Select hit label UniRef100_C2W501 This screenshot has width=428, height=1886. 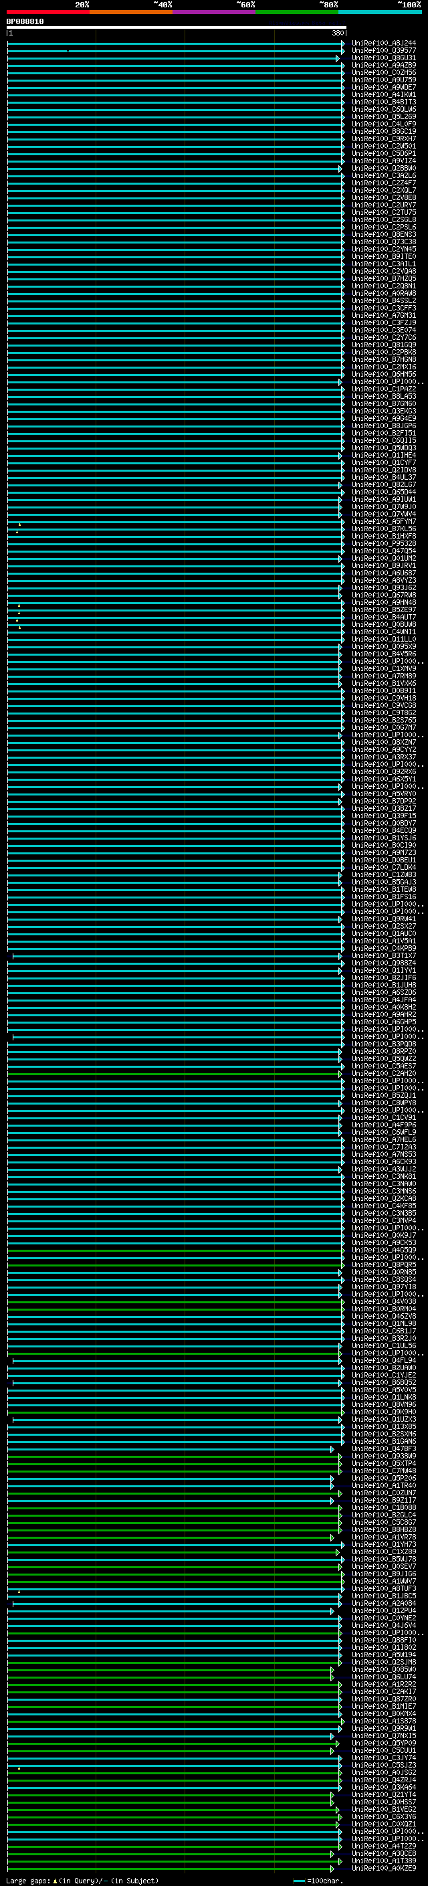[384, 147]
